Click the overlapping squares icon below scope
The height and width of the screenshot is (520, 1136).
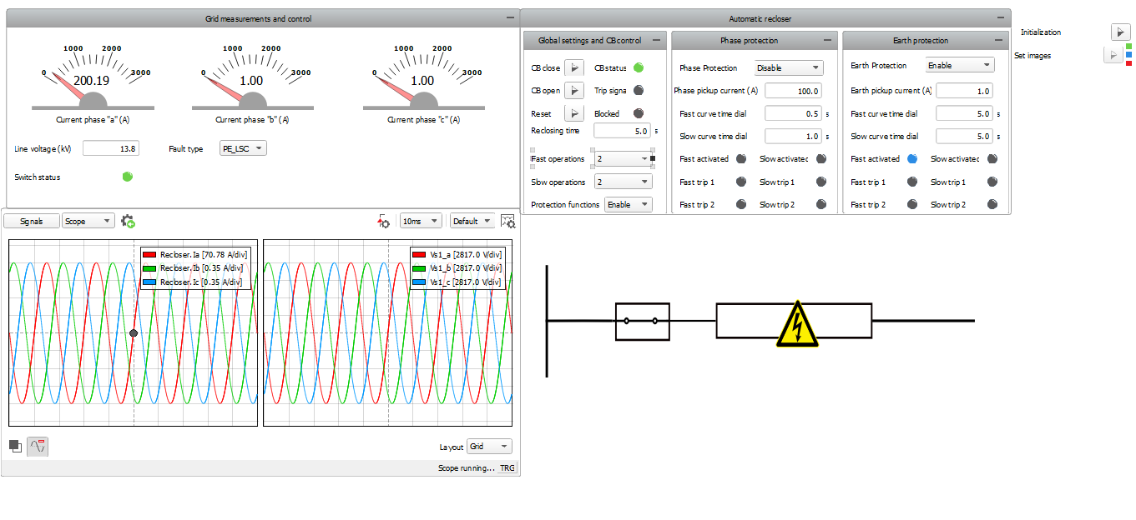pyautogui.click(x=15, y=446)
